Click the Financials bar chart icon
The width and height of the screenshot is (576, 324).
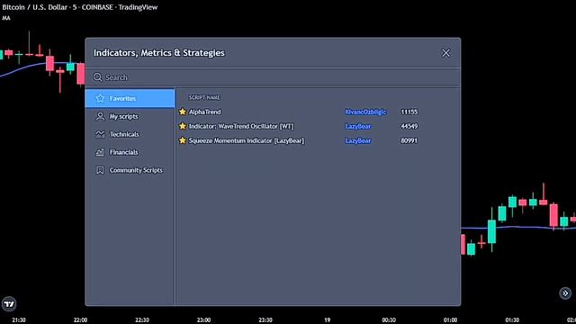(100, 152)
